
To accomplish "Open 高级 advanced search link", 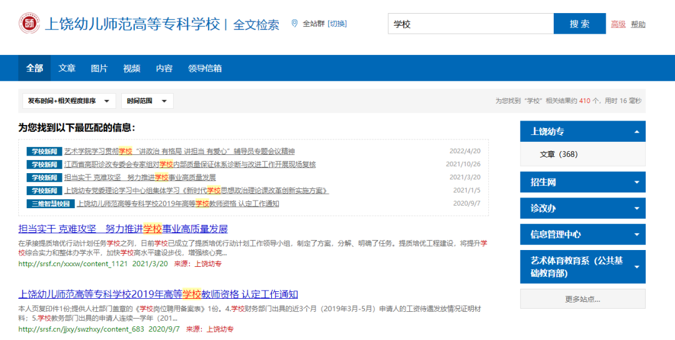I will tap(618, 24).
